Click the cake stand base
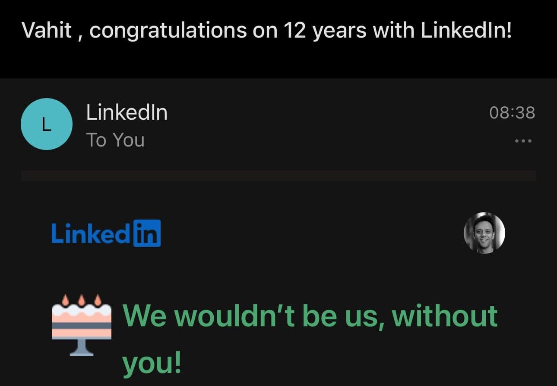Viewport: 557px width, 386px height. [82, 350]
